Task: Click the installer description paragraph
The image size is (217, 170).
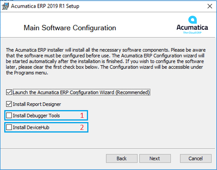Action: point(106,61)
